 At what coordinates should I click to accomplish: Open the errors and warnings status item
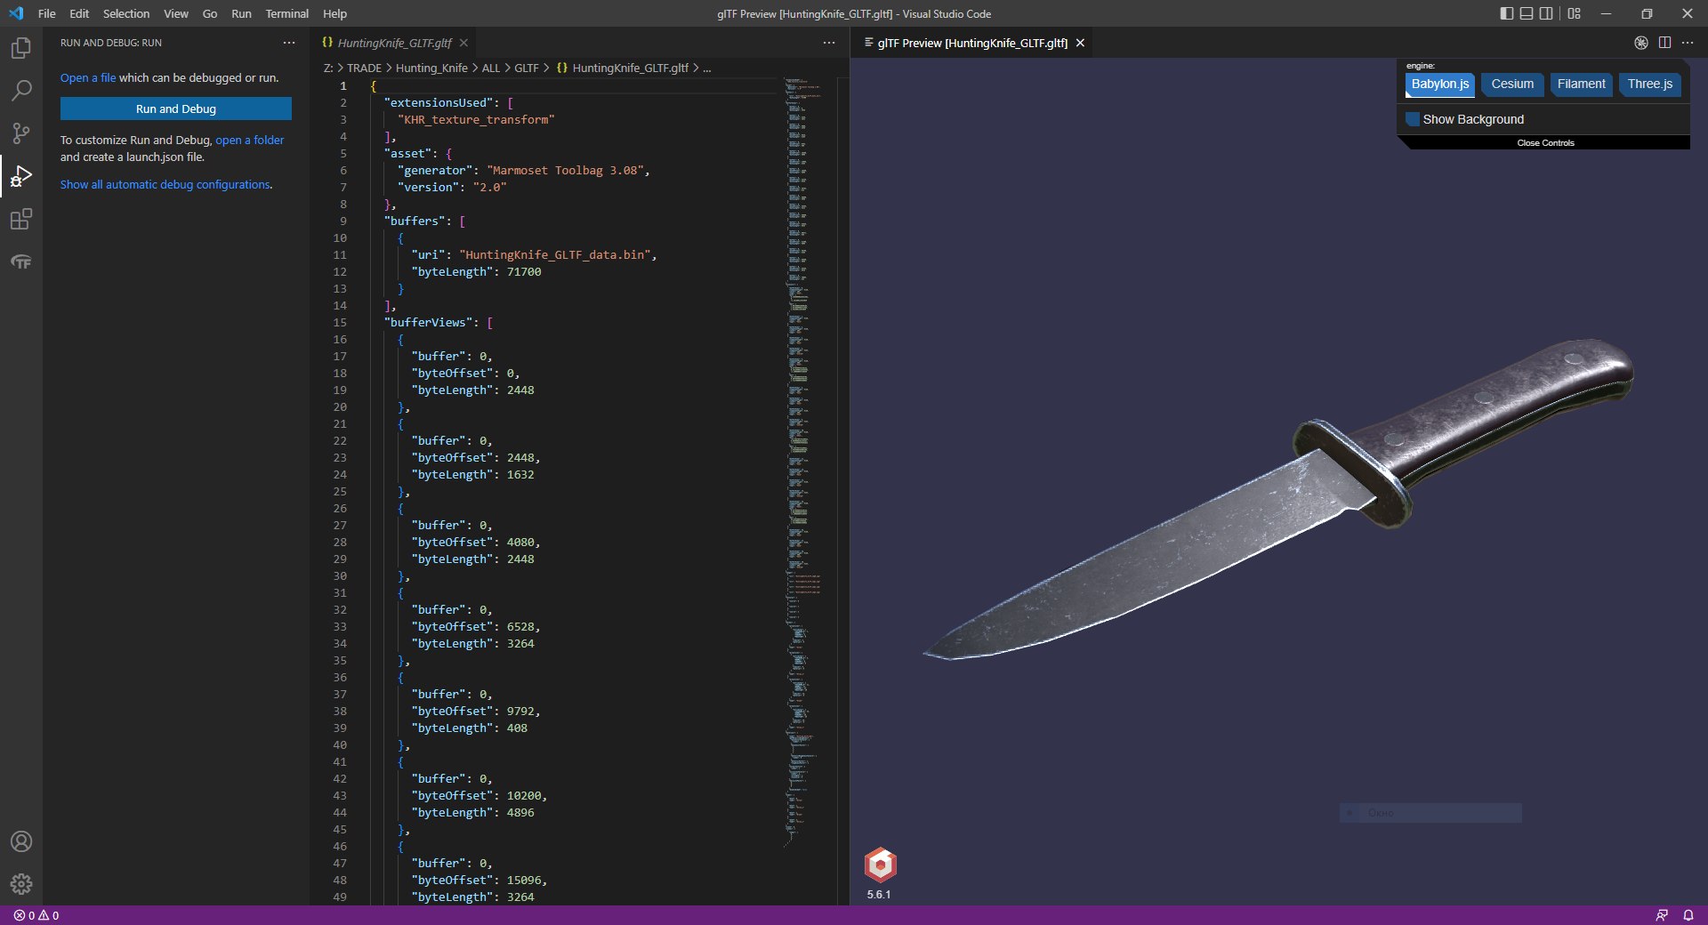(36, 915)
